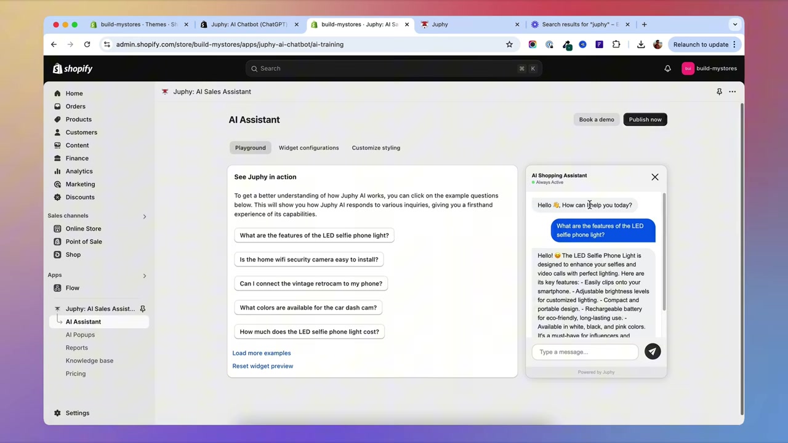Reload the browser page
This screenshot has width=788, height=443.
(x=87, y=44)
